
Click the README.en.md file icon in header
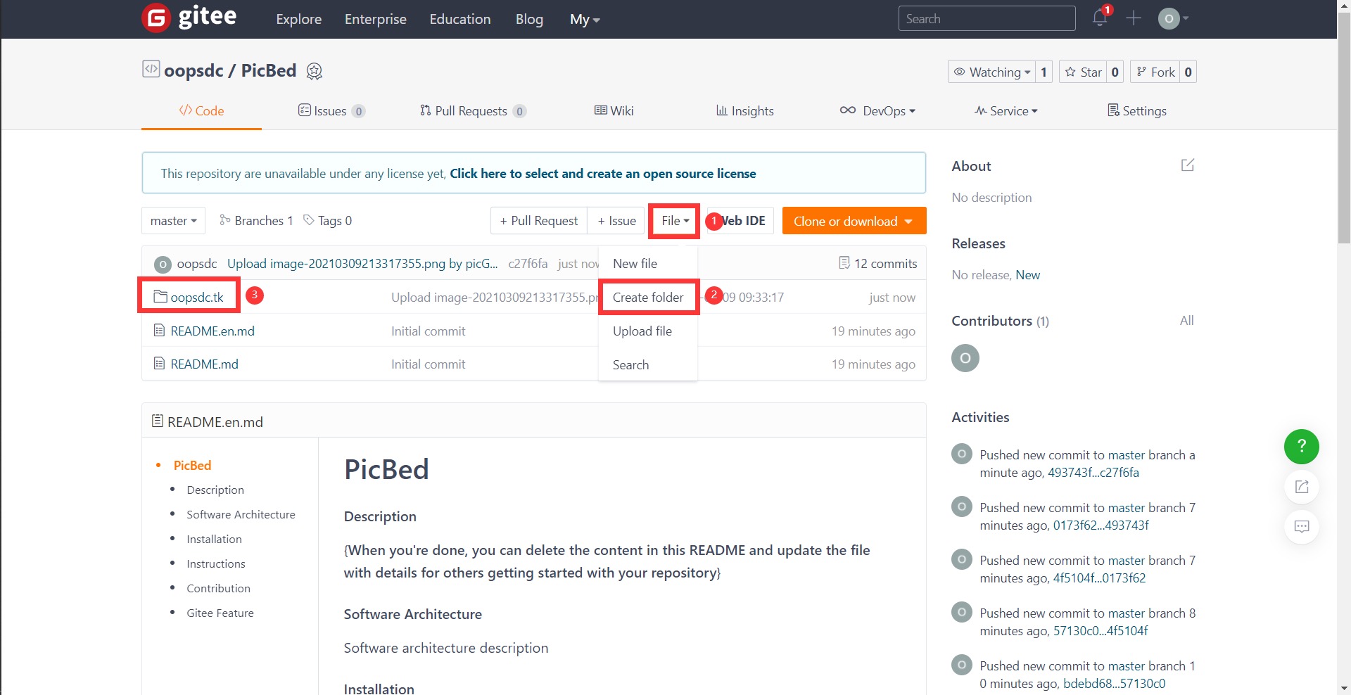click(158, 421)
